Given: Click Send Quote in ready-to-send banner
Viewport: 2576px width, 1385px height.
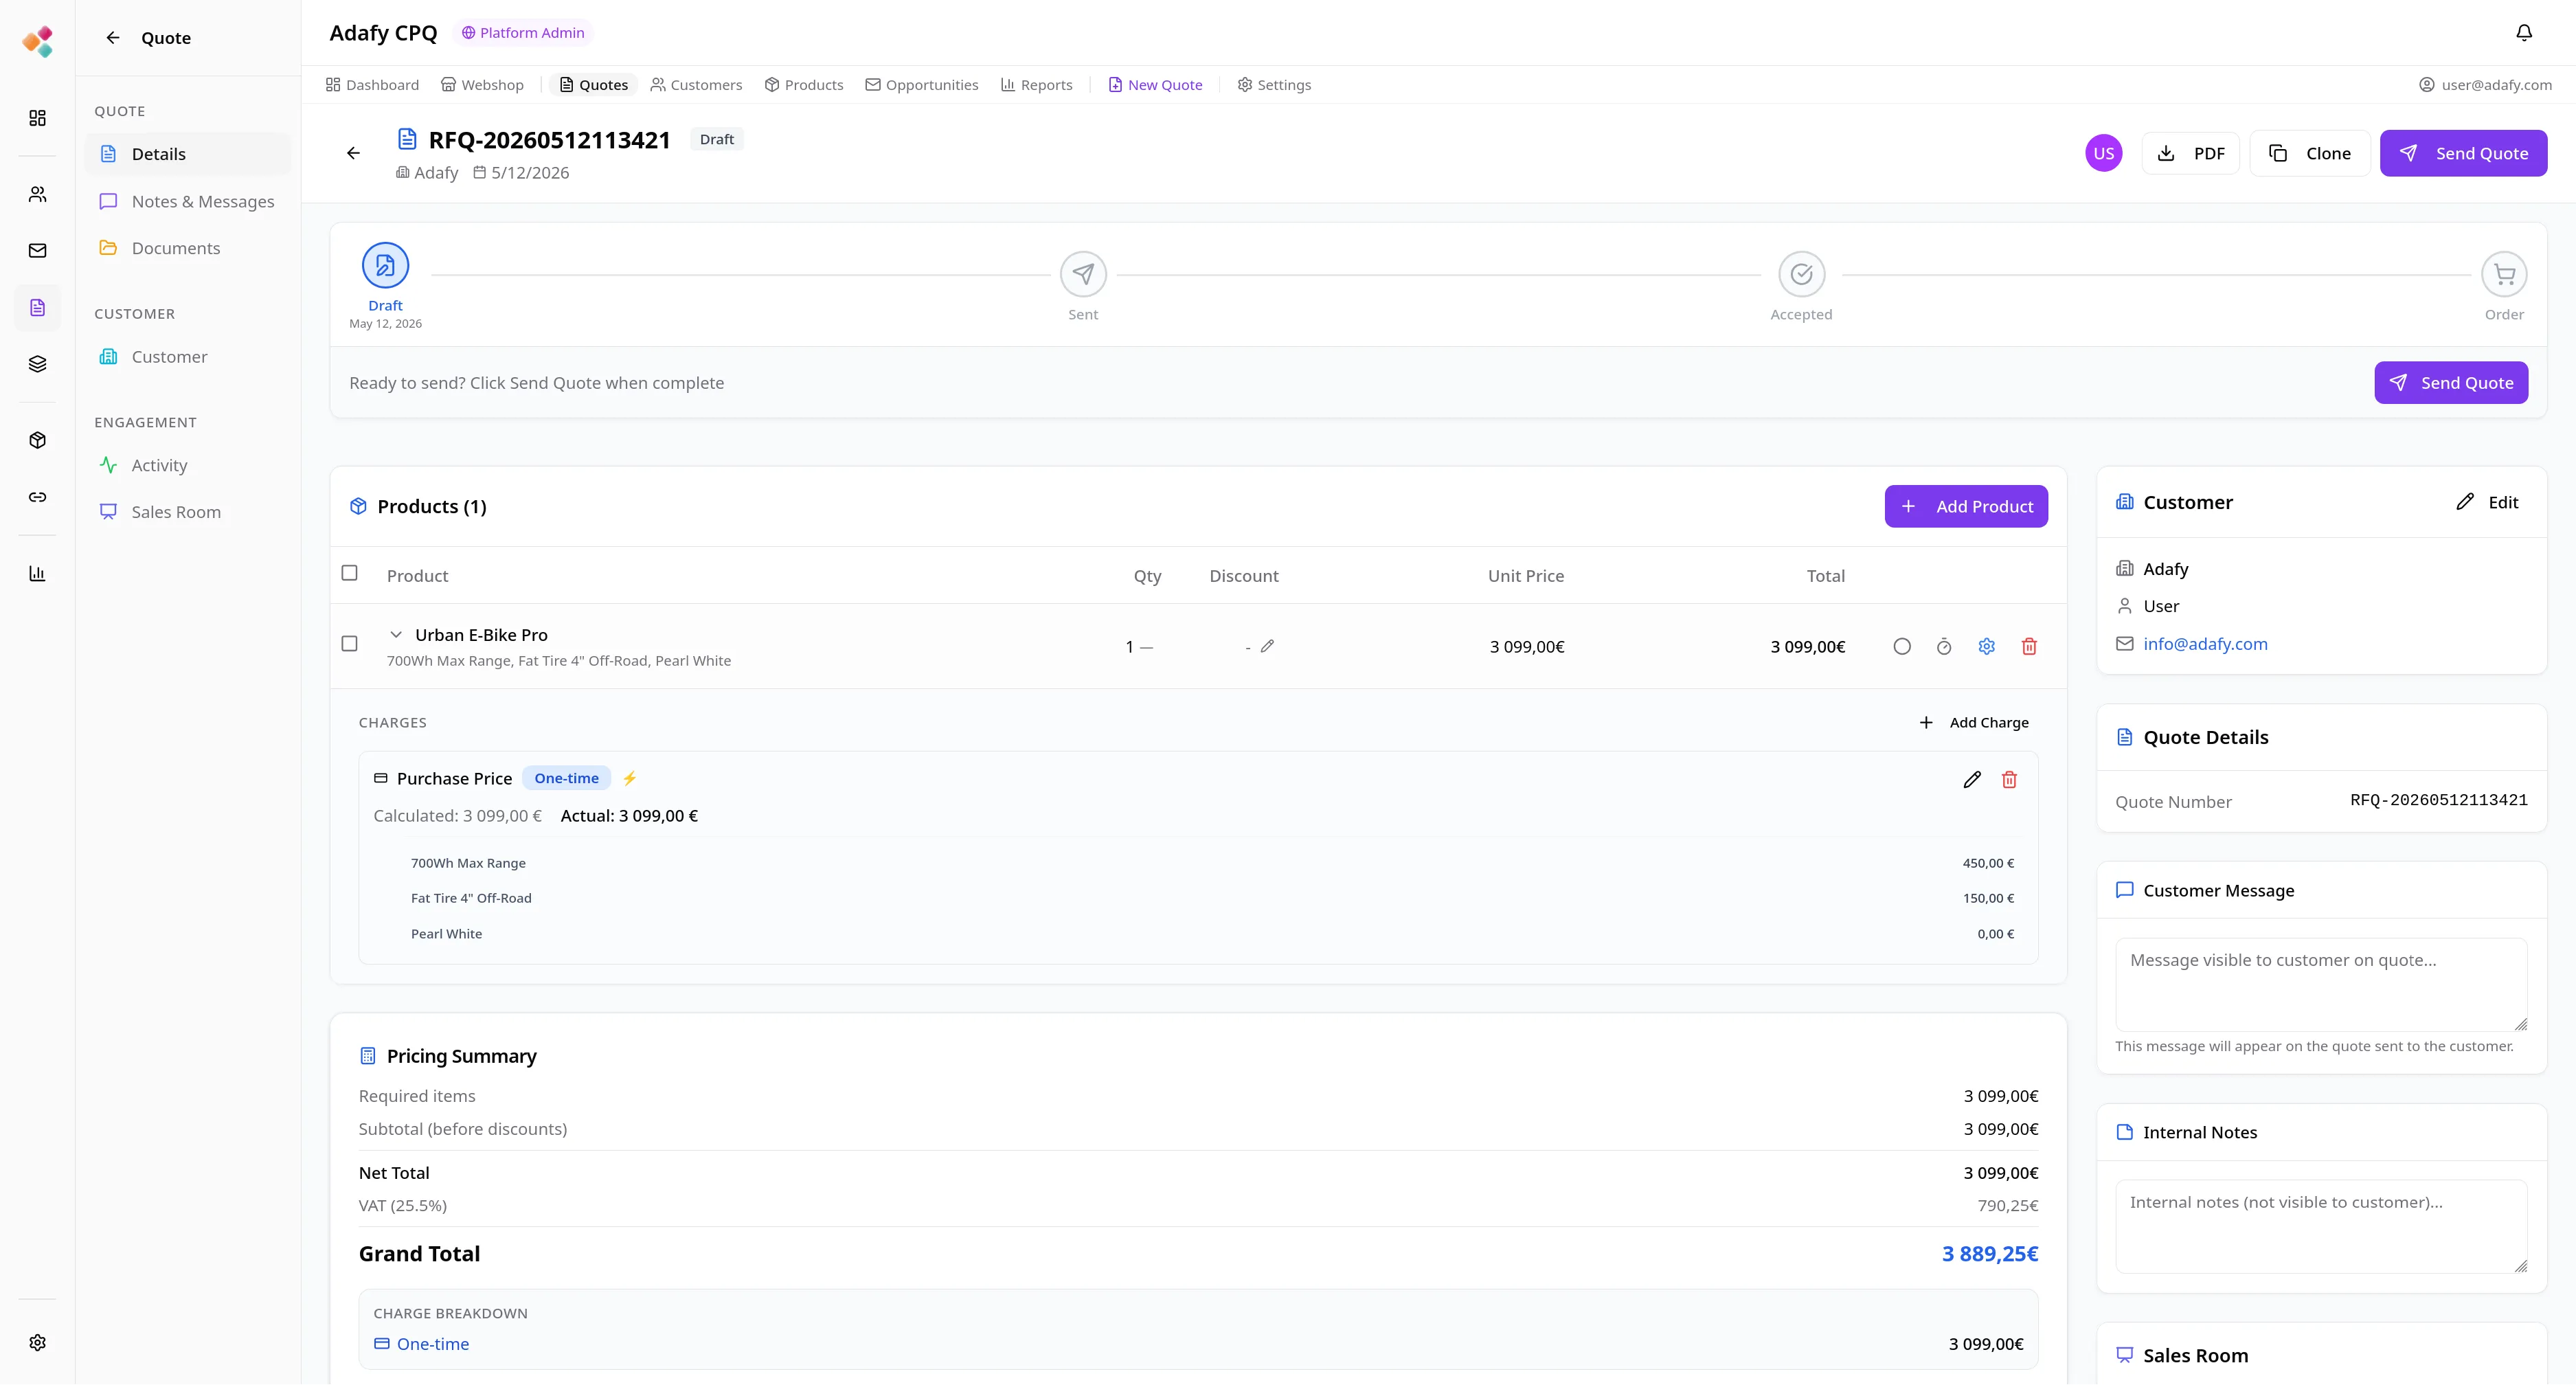Looking at the screenshot, I should [2451, 383].
